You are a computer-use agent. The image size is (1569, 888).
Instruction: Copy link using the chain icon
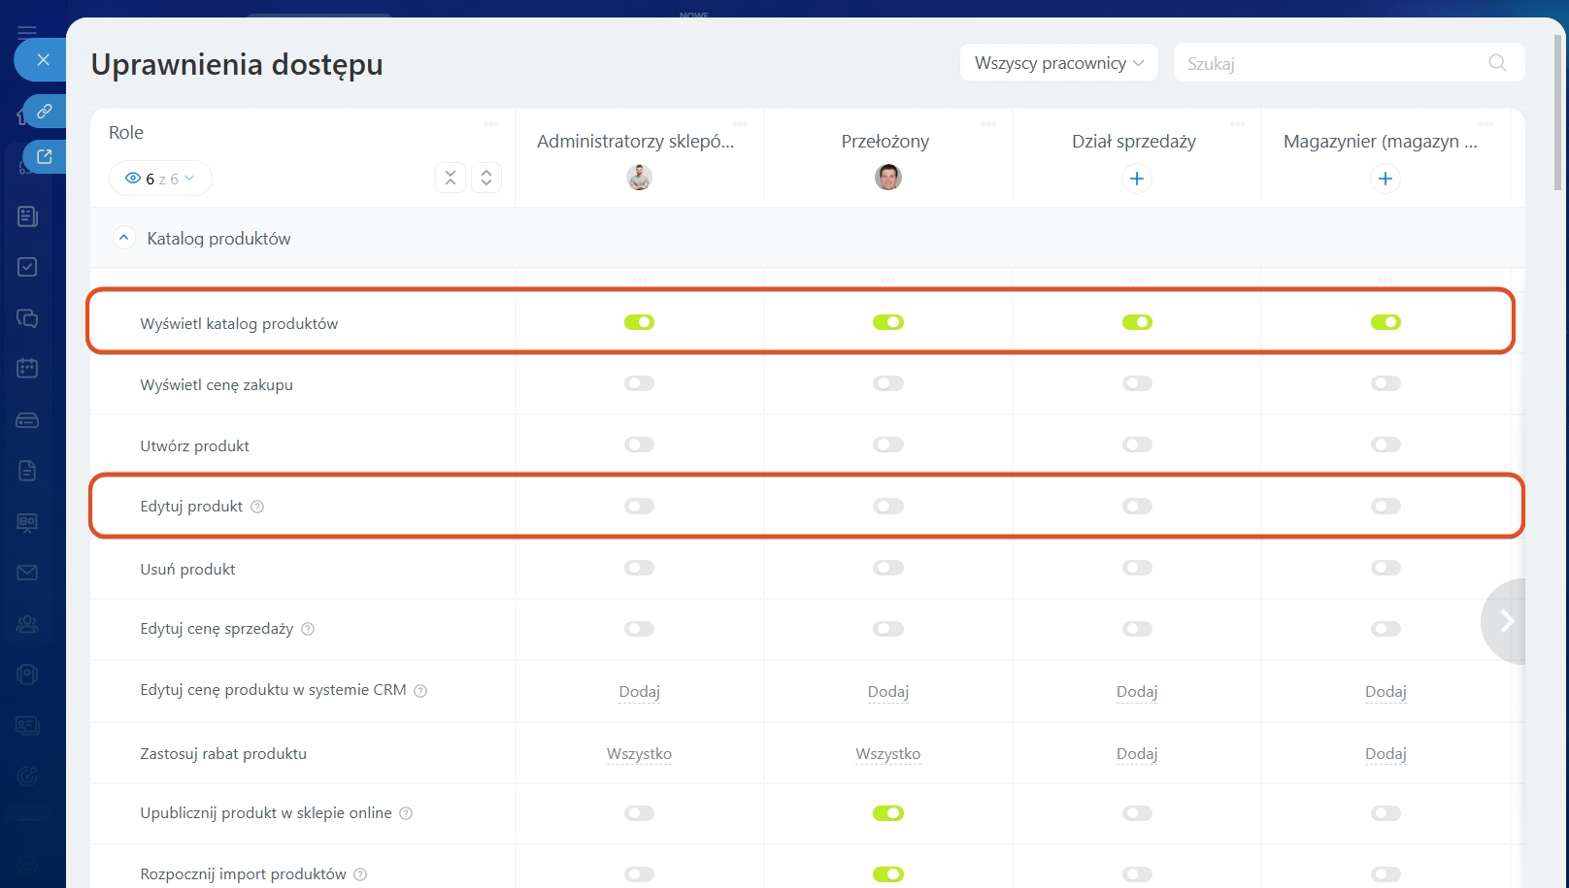tap(45, 112)
